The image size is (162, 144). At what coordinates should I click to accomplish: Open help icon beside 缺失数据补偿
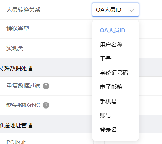(46, 105)
